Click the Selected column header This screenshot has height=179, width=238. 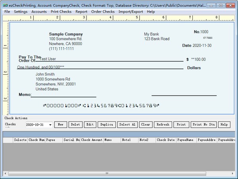pyautogui.click(x=20, y=140)
